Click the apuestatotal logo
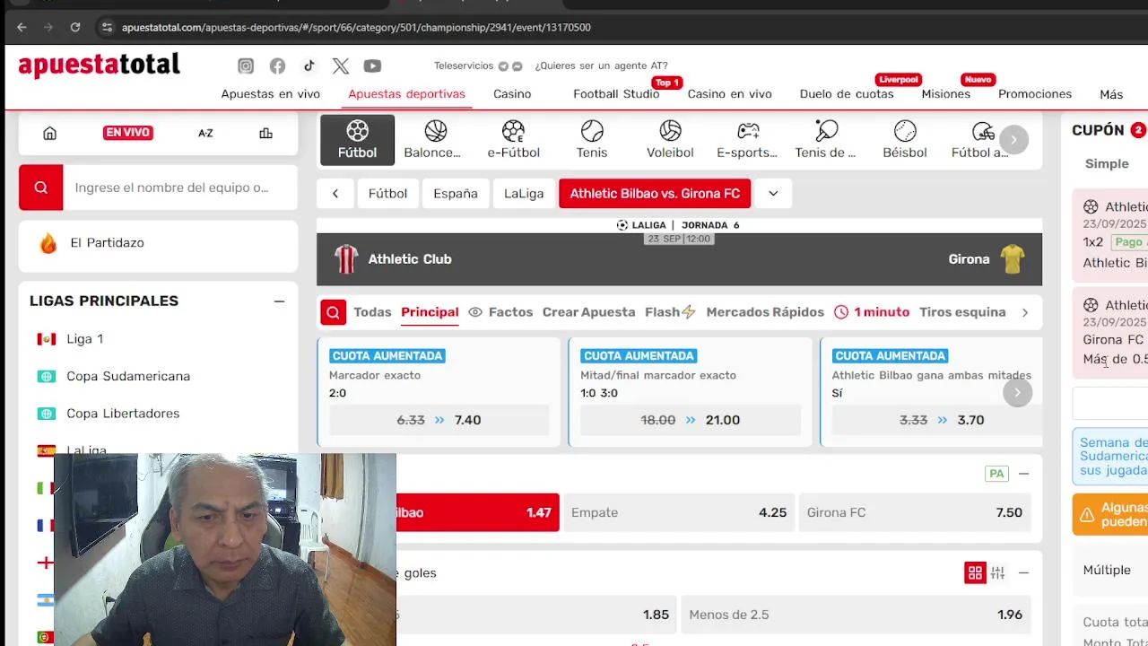Screen dimensions: 1148x646 99,65
